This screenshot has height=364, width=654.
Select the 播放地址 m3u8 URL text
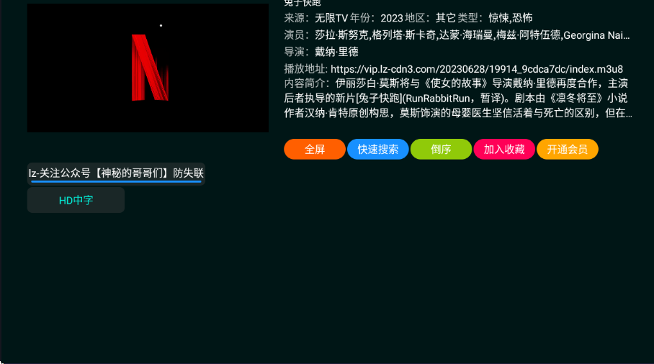[477, 69]
